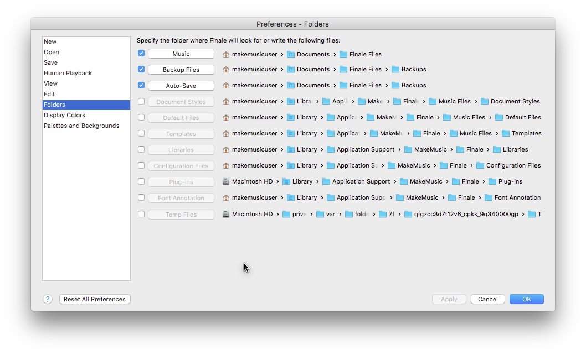This screenshot has height=355, width=586.
Task: Uncheck the Music folder checkbox
Action: coord(142,53)
